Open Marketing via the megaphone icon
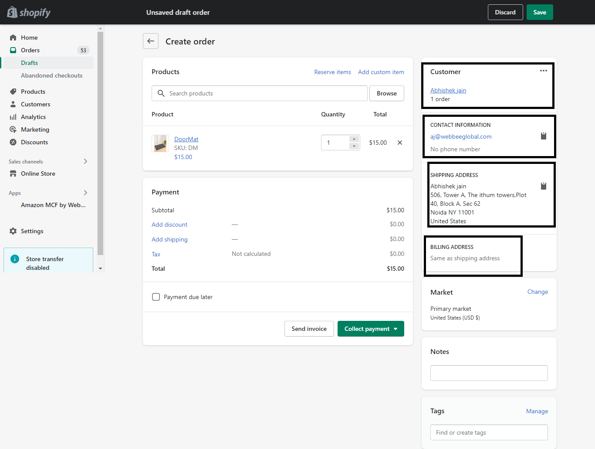The width and height of the screenshot is (595, 449). (13, 129)
